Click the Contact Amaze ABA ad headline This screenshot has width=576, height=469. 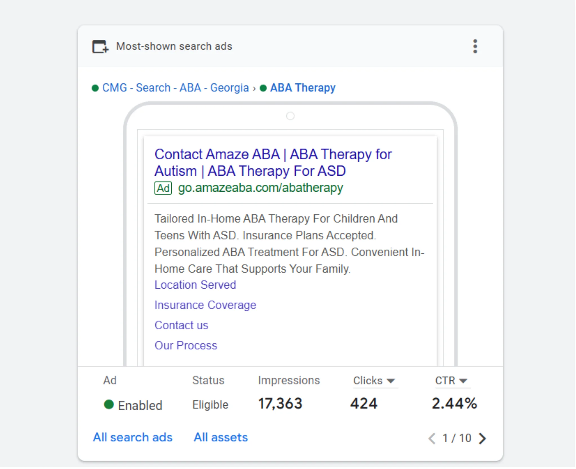[x=273, y=162]
